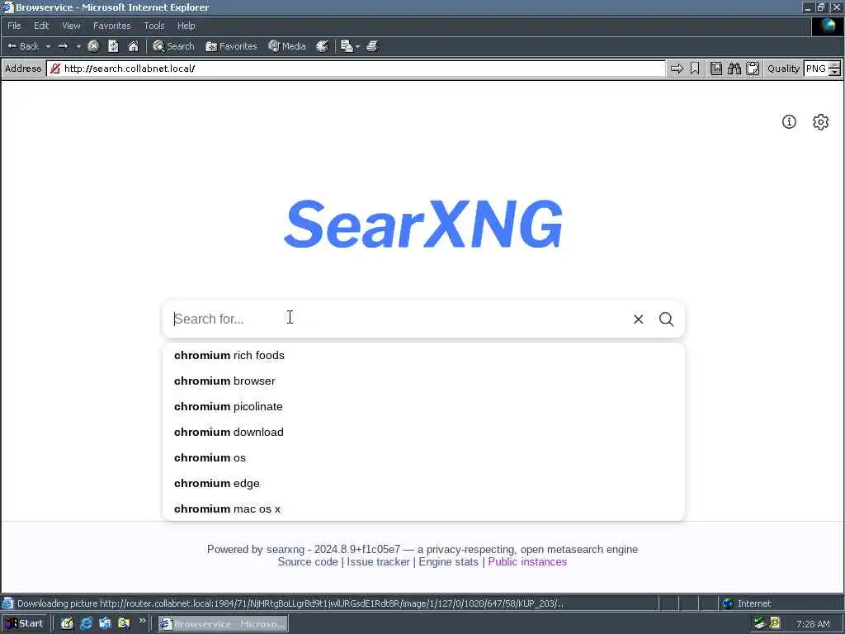This screenshot has width=845, height=634.
Task: Click the IE globe throbber logo
Action: pyautogui.click(x=827, y=26)
